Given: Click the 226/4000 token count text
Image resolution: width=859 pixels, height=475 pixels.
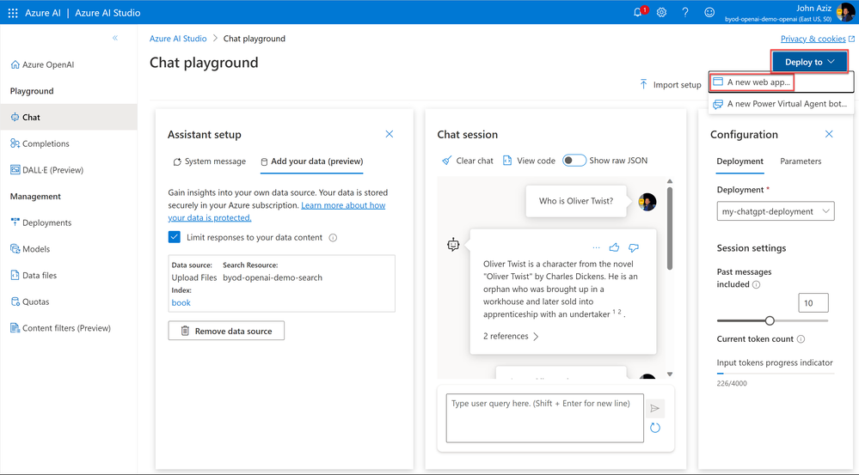Looking at the screenshot, I should pos(732,384).
